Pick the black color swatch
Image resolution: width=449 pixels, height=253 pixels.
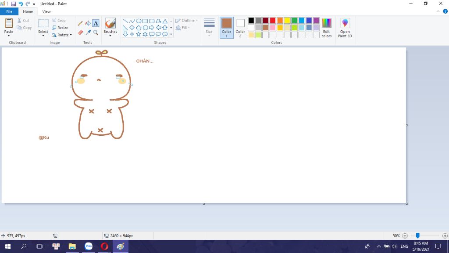click(x=251, y=20)
